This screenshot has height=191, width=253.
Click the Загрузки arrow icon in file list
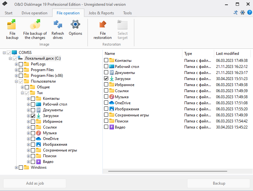pyautogui.click(x=112, y=78)
